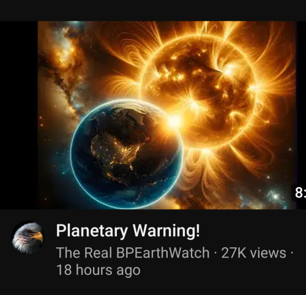Open the Planetary Warning video thumbnail
Image resolution: width=306 pixels, height=295 pixels.
[167, 115]
